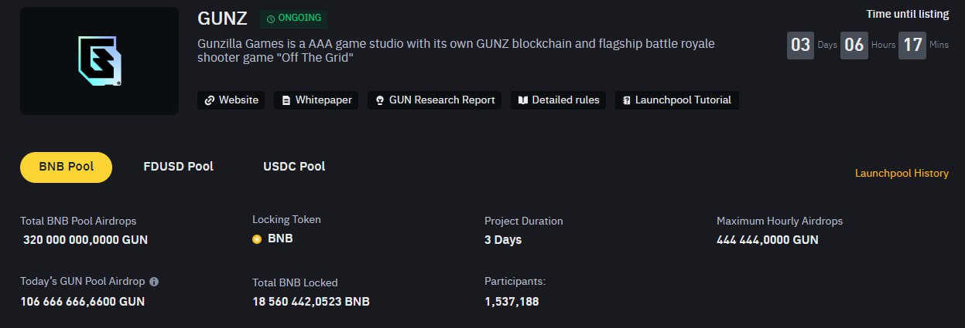
Task: Click the '106 666 666,6600 GUN' value
Action: tap(83, 302)
